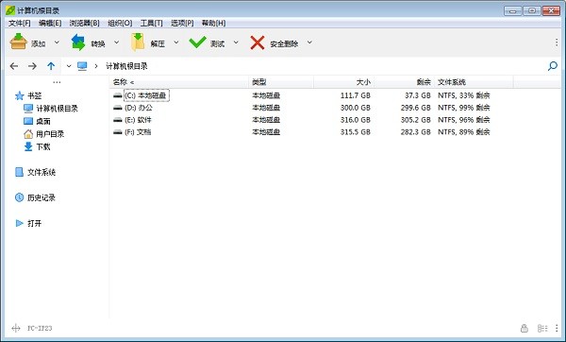Expand the 安全删除 dropdown arrow
Screen dimensions: 566x342
(309, 43)
